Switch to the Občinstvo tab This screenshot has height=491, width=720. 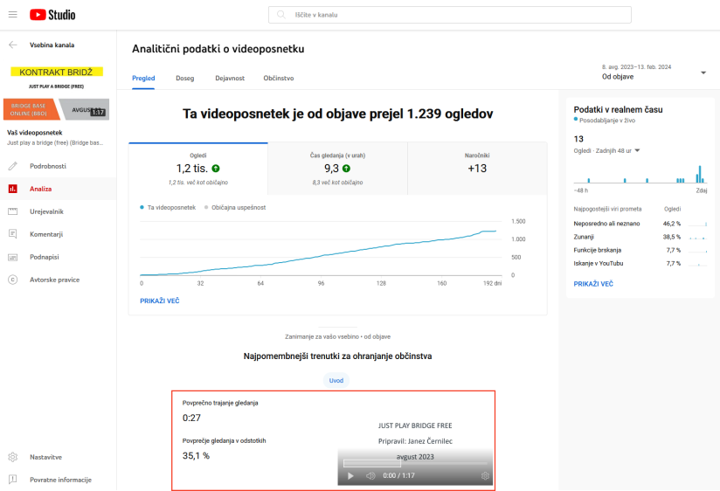coord(278,79)
